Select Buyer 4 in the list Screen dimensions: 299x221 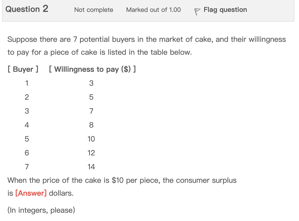(27, 125)
